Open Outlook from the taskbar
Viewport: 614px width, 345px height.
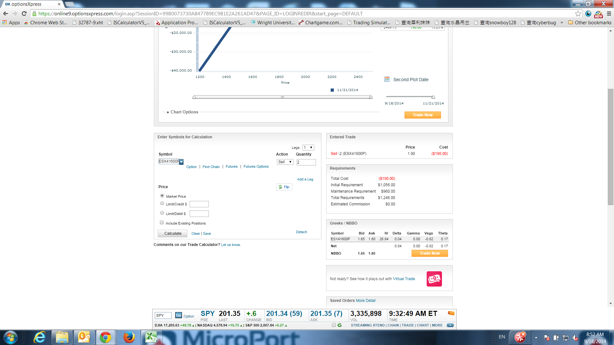[84, 337]
